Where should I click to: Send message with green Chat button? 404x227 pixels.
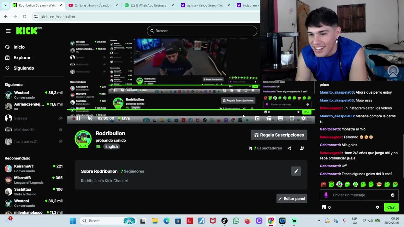click(391, 207)
